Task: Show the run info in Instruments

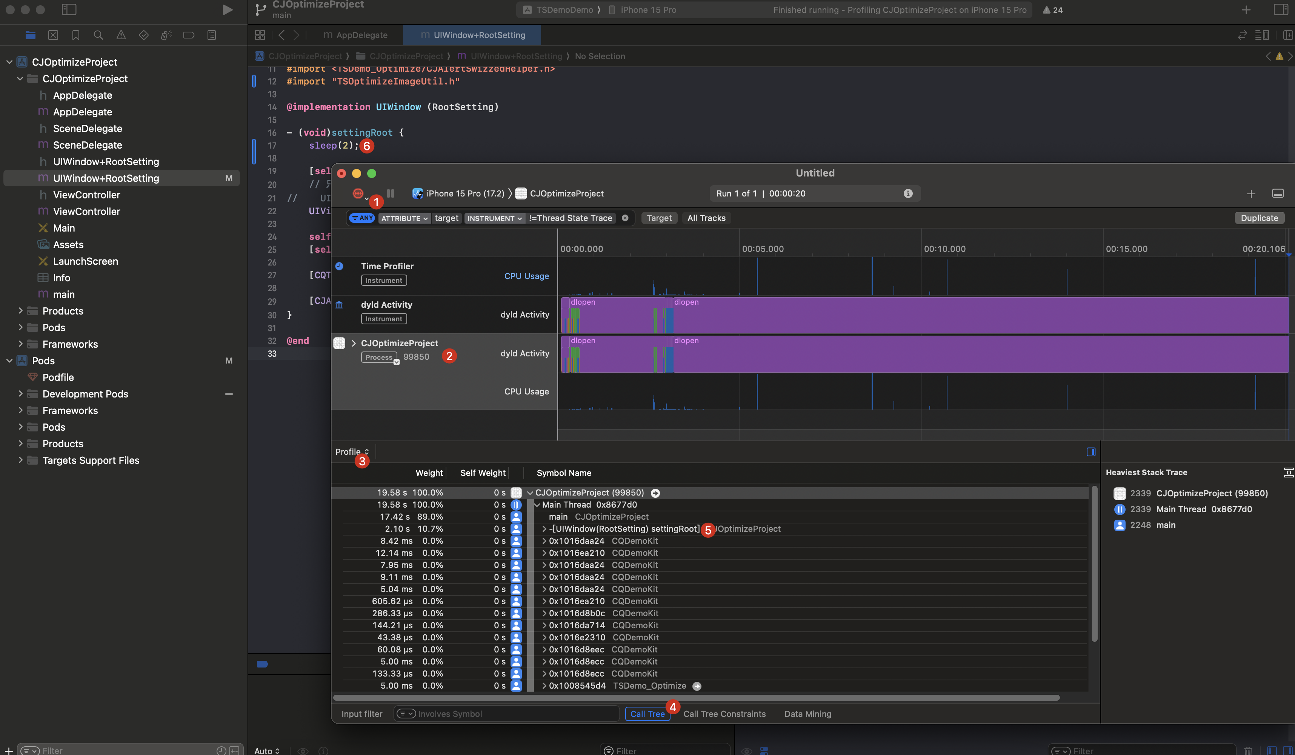Action: [908, 193]
